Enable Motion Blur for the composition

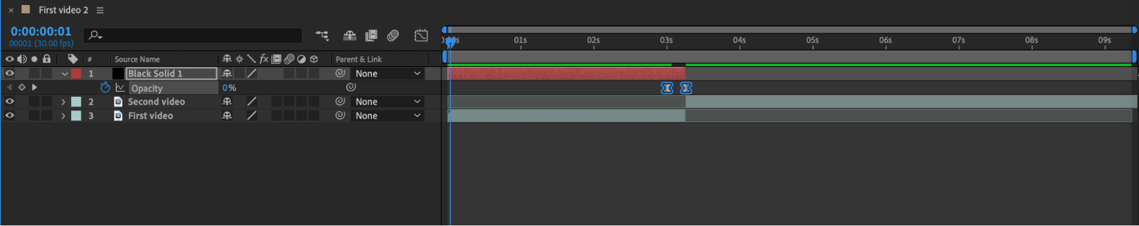tap(393, 36)
